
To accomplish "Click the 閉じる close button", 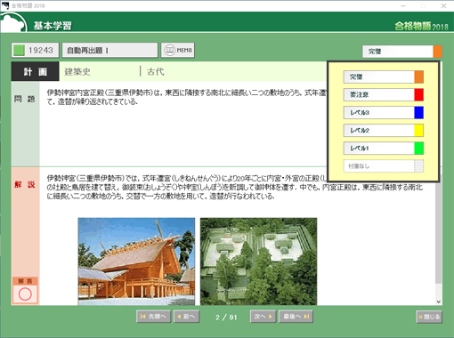I will (x=429, y=317).
